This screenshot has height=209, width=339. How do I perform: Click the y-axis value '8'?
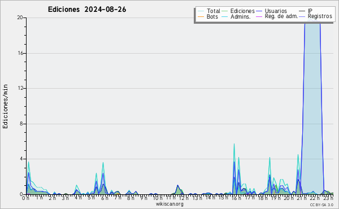tap(21, 124)
